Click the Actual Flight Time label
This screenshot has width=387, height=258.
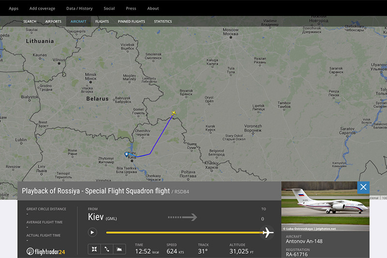[x=44, y=235]
